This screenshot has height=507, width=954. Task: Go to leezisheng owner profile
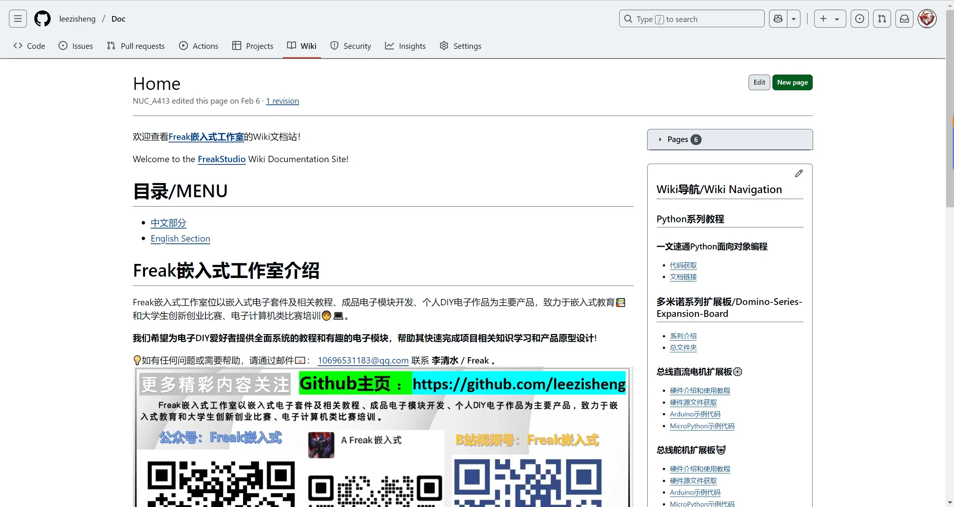[x=77, y=19]
